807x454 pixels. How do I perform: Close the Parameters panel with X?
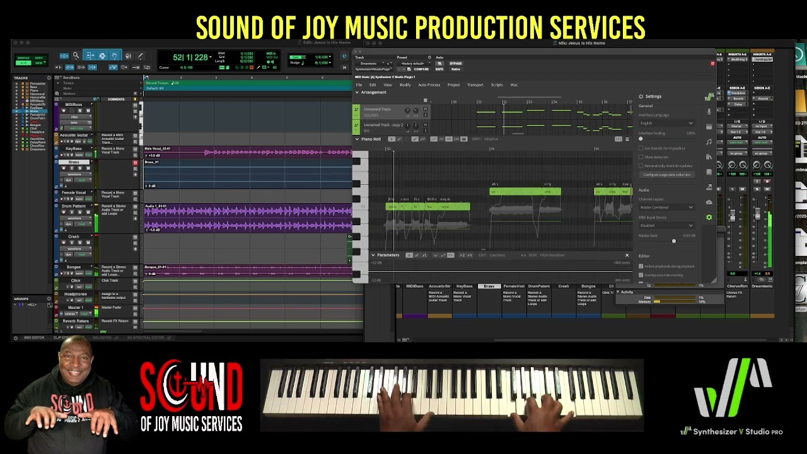(627, 255)
